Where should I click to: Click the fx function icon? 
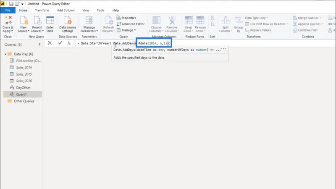click(x=69, y=43)
